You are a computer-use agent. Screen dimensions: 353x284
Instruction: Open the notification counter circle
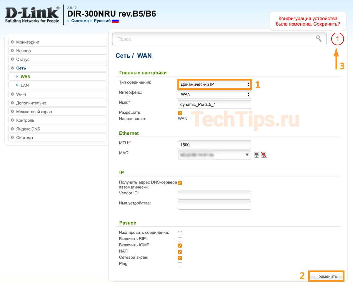click(x=337, y=39)
